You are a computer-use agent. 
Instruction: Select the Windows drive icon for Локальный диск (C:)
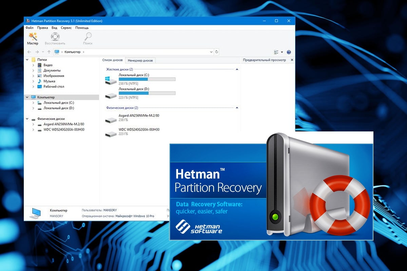tap(111, 81)
